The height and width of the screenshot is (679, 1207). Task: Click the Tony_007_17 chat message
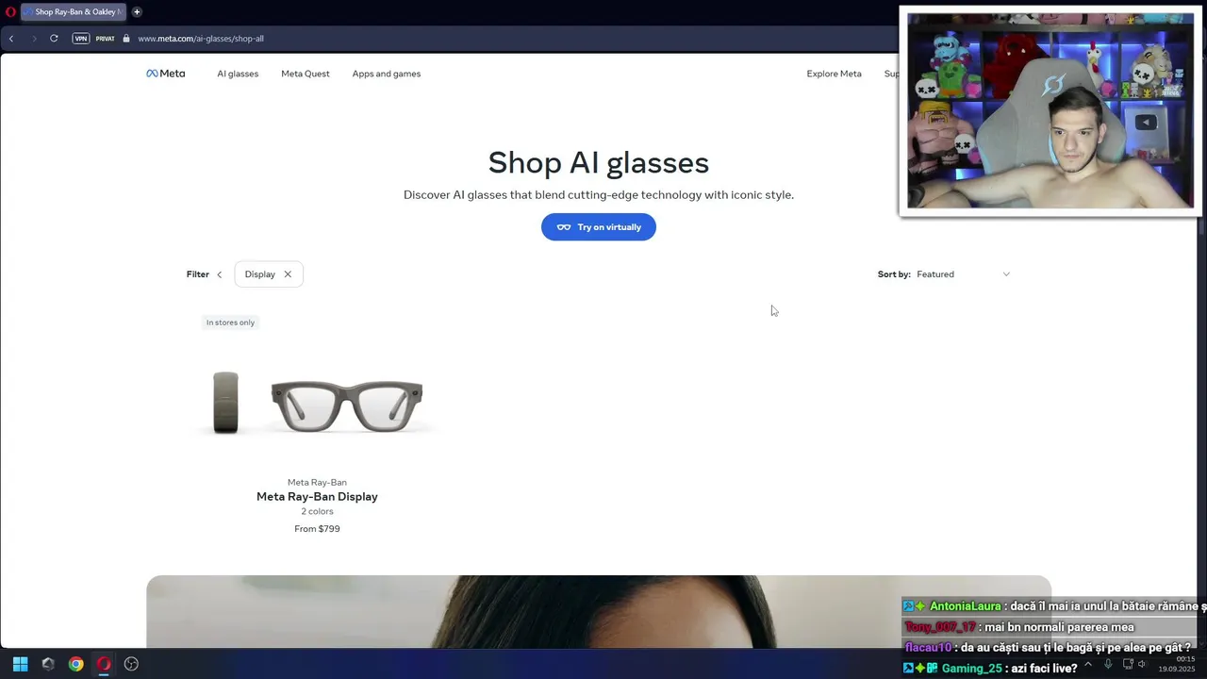[1019, 627]
